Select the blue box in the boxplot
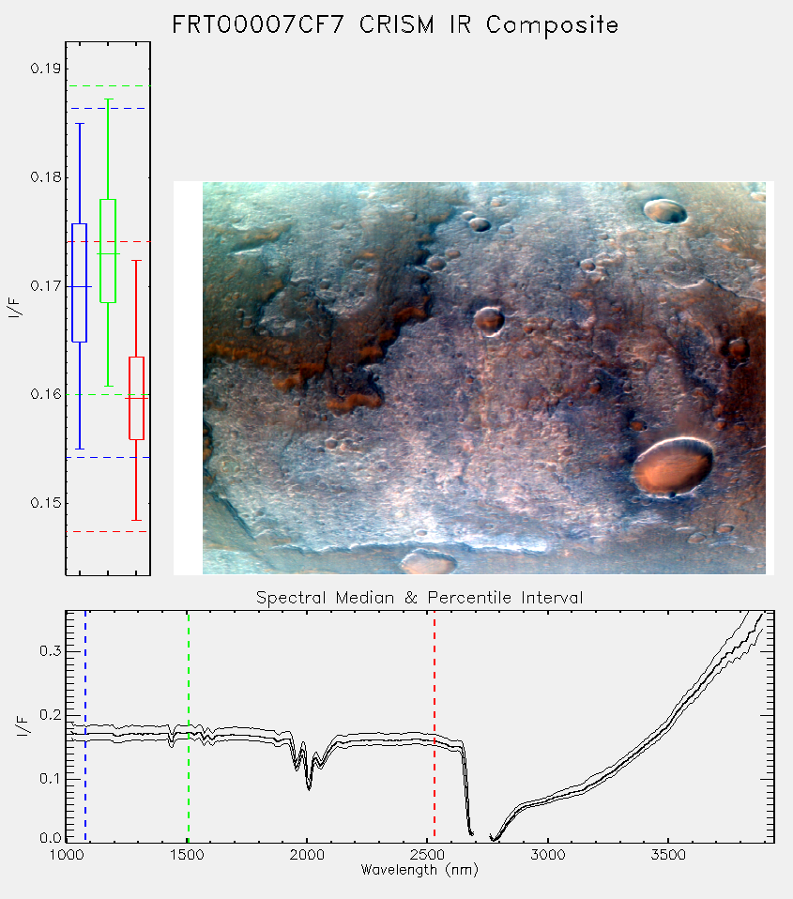 tap(80, 282)
